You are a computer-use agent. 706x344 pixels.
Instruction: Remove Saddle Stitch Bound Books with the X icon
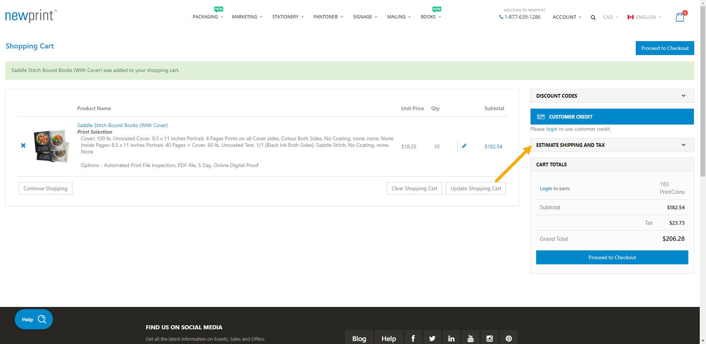coord(23,145)
